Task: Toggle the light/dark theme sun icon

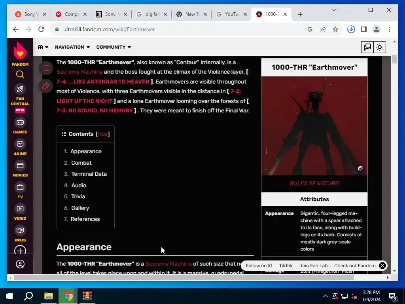Action: tap(380, 47)
